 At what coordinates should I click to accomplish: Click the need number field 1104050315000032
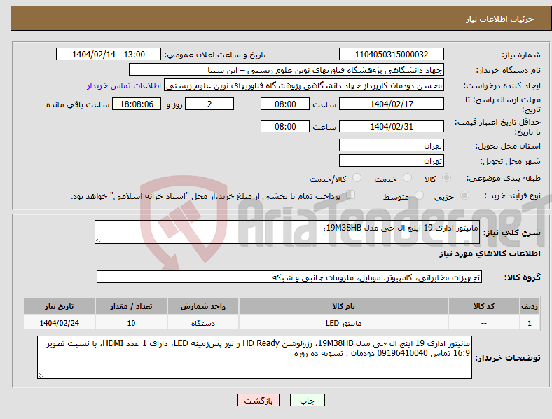[x=391, y=54]
